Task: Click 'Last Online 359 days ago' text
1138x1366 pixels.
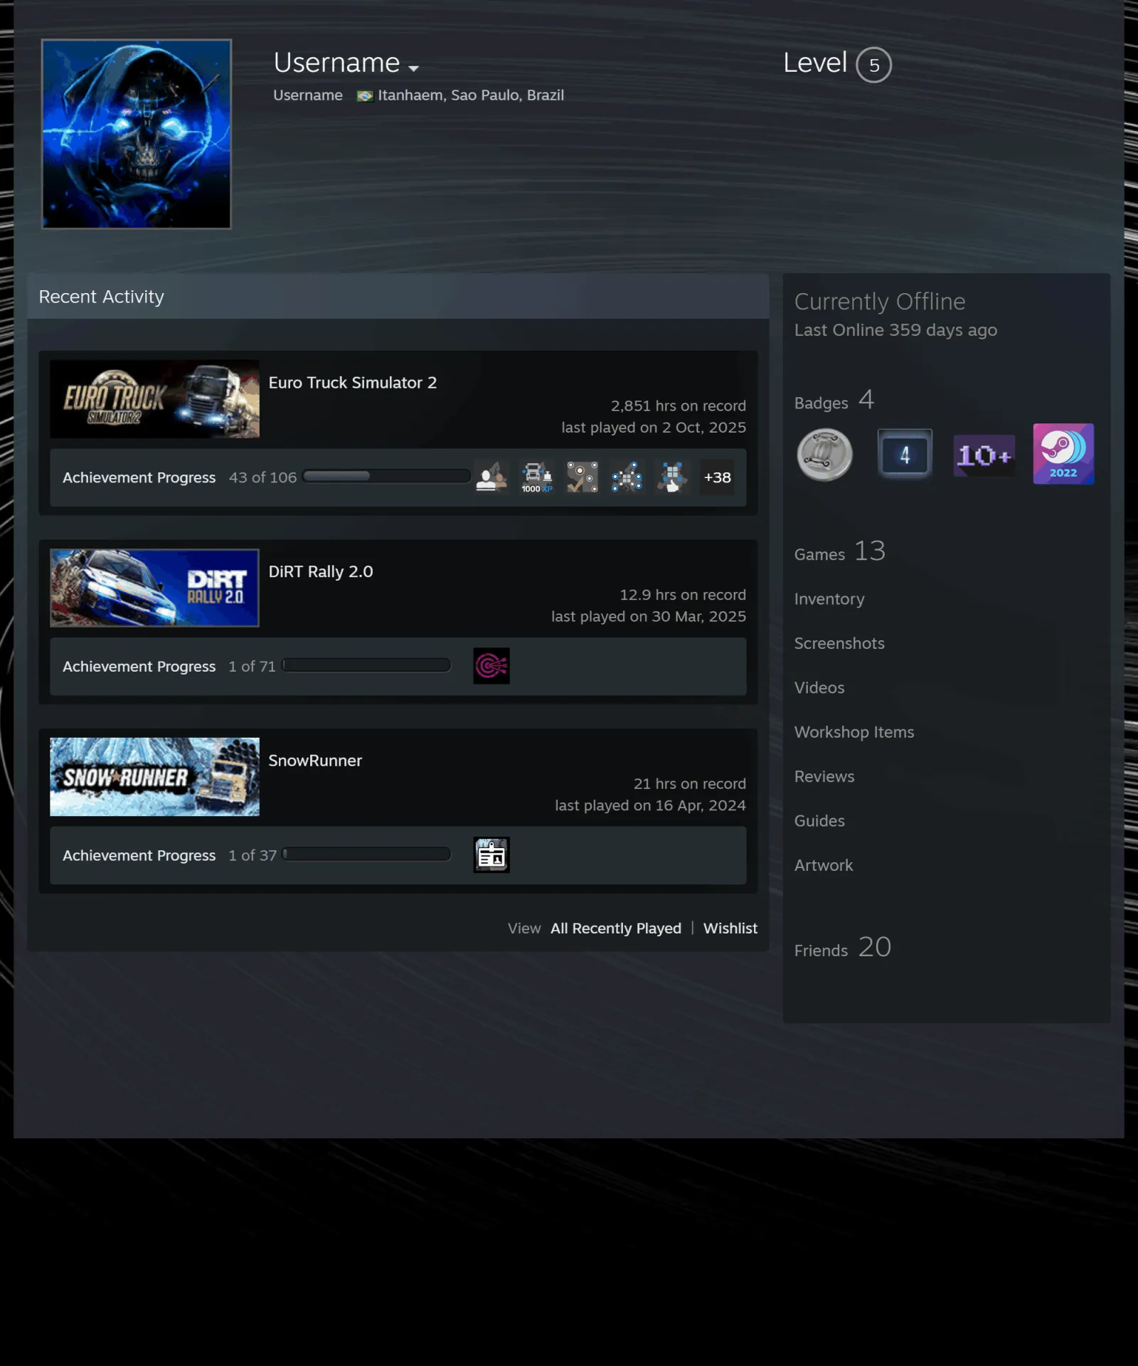Action: tap(895, 330)
